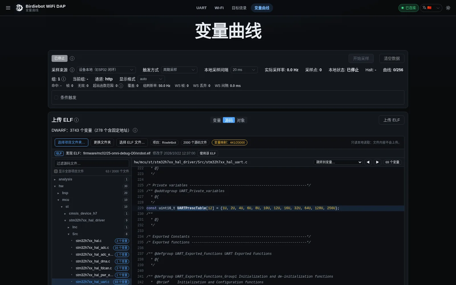Click info icon next to 已停止 status
456x285 pixels.
[72, 58]
